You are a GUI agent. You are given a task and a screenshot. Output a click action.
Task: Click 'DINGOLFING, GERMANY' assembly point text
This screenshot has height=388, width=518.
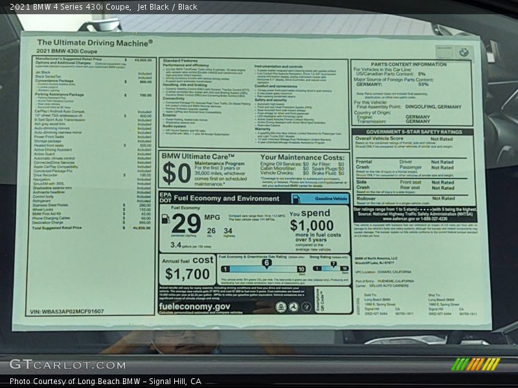point(433,107)
